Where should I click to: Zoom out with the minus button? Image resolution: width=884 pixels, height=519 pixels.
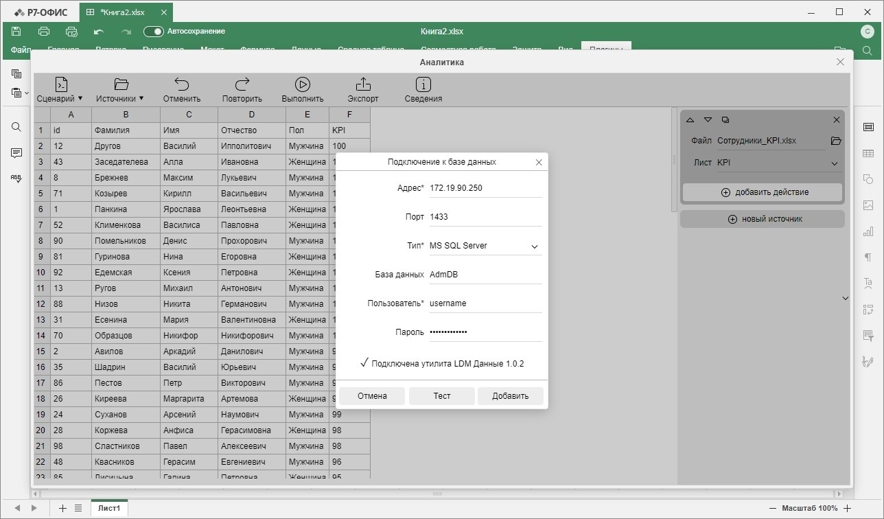(x=773, y=508)
